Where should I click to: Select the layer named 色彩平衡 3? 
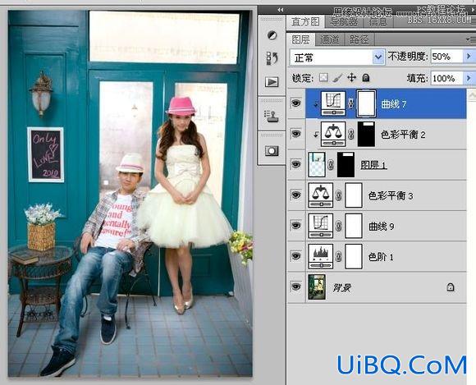pos(391,196)
